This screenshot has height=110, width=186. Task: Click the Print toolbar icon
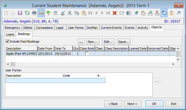coord(34,13)
